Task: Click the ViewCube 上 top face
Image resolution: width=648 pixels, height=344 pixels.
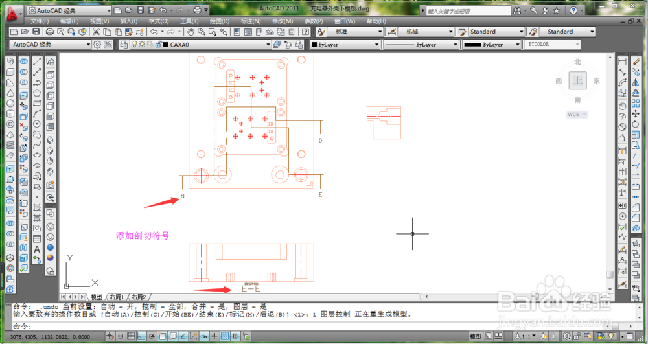Action: (577, 80)
